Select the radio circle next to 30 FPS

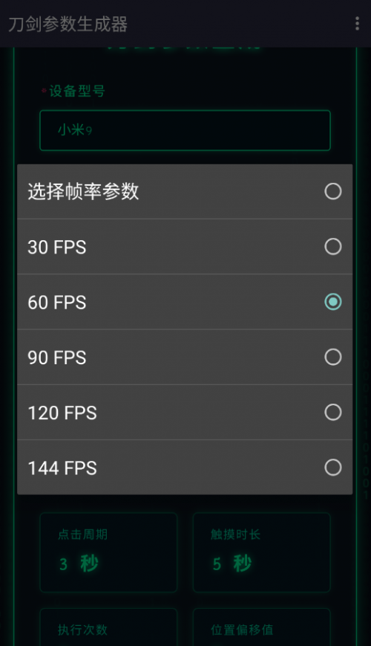point(332,247)
